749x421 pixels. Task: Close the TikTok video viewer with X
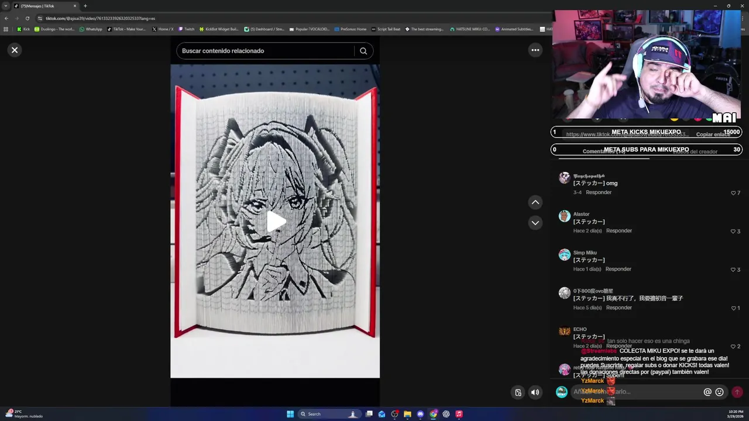pos(15,50)
